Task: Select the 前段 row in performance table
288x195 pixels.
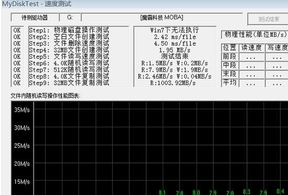Action: point(255,57)
